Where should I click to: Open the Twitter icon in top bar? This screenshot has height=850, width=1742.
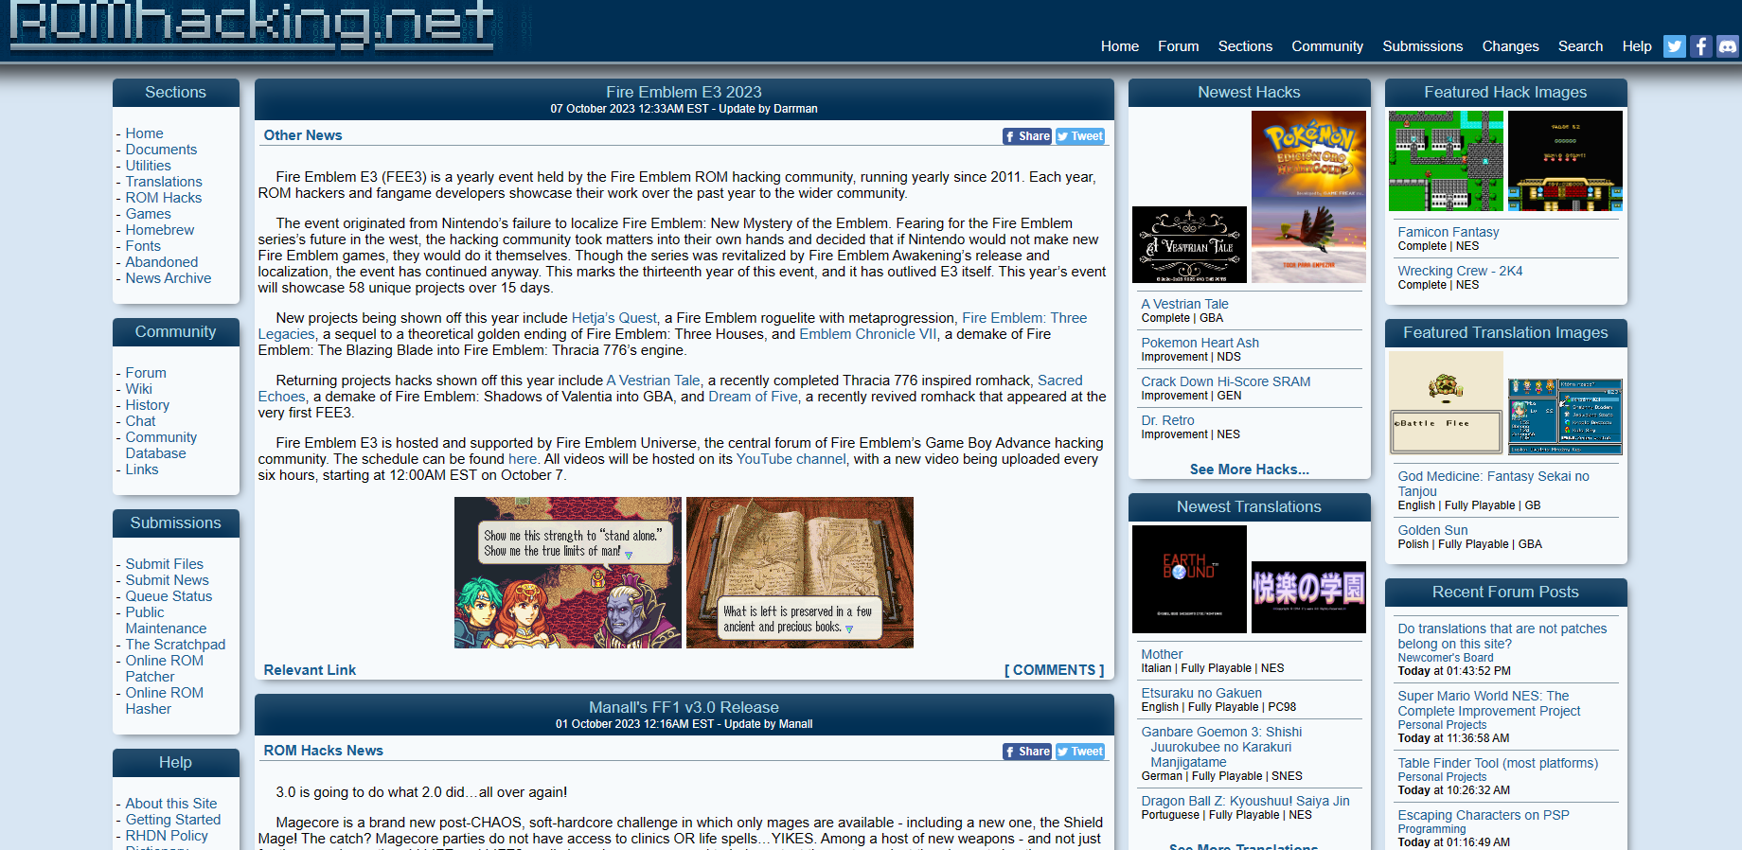[1675, 46]
